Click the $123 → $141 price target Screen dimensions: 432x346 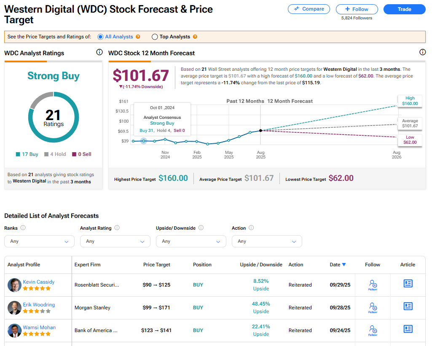pyautogui.click(x=156, y=330)
